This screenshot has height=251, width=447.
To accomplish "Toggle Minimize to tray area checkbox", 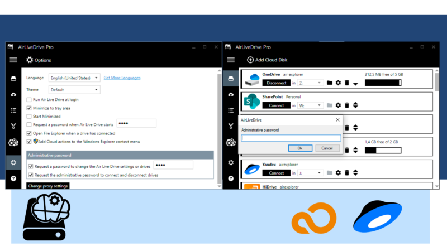I will (x=29, y=108).
